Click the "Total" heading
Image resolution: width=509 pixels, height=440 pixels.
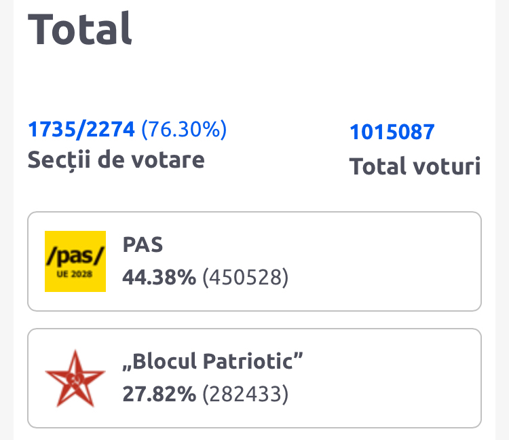pos(80,29)
